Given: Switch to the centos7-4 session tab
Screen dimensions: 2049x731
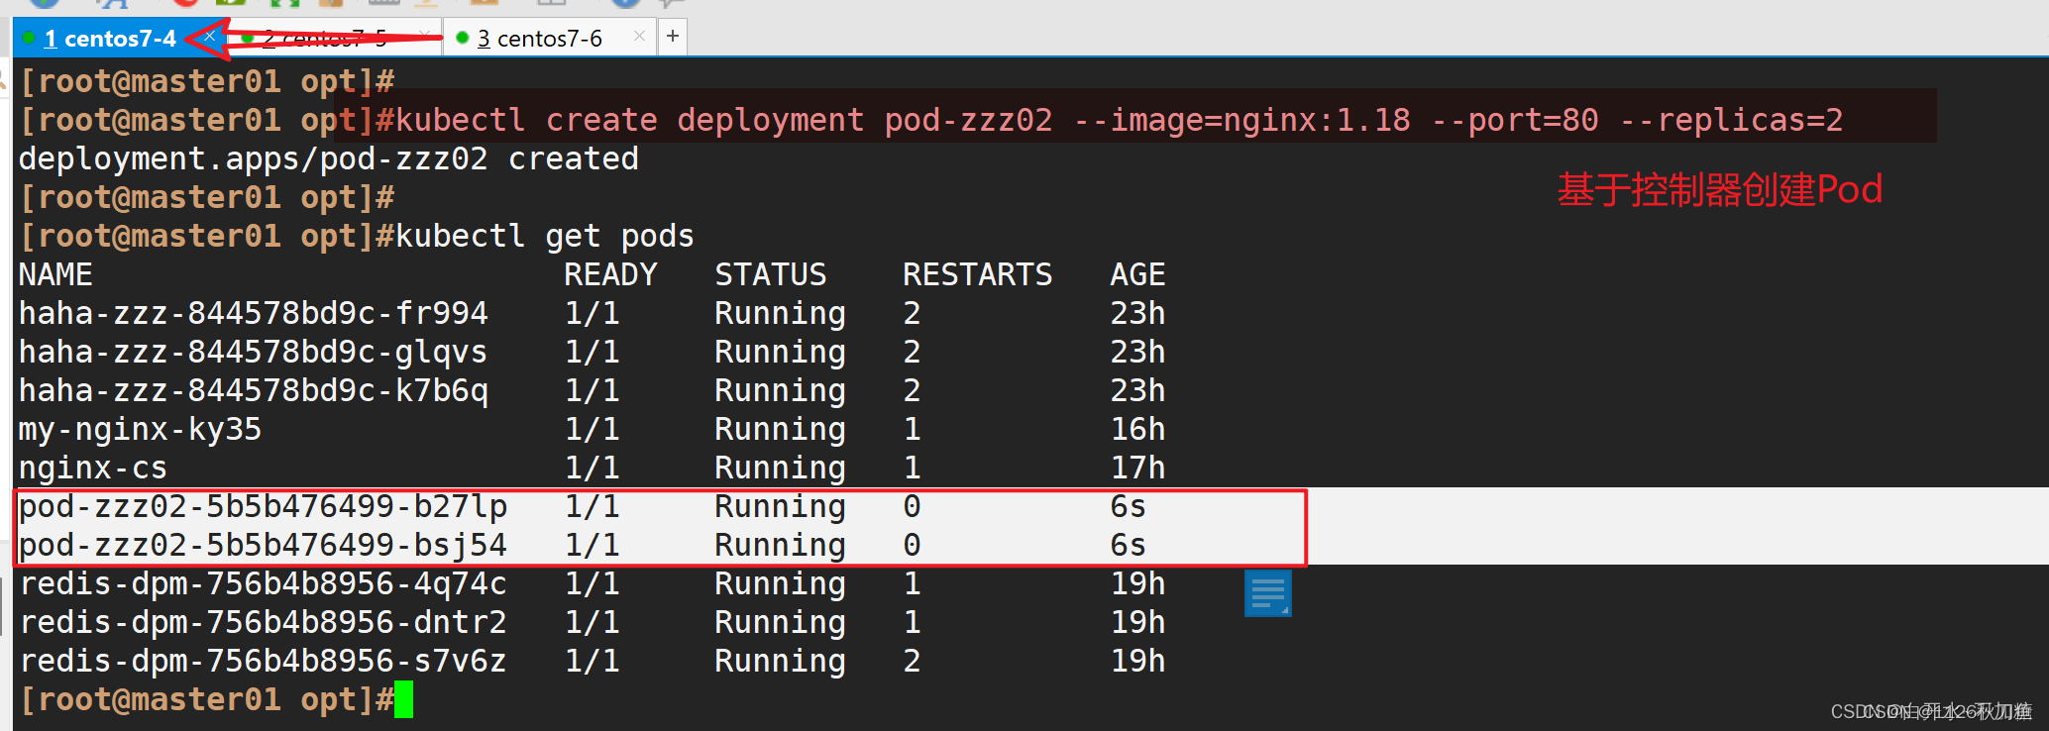Looking at the screenshot, I should [x=110, y=39].
